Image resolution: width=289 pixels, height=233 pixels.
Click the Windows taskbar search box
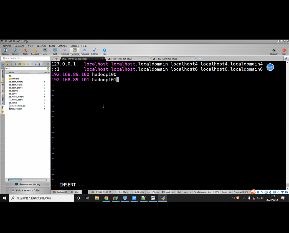coord(42,198)
